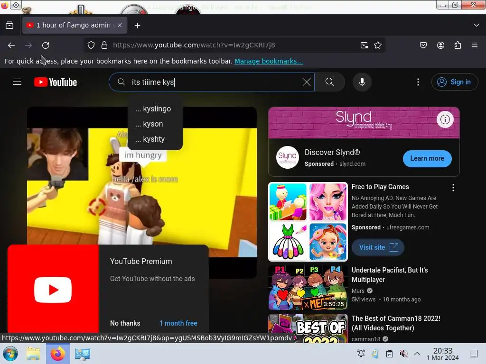Screen dimensions: 486x364
Task: Open file manager from the taskbar
Action: [33, 354]
